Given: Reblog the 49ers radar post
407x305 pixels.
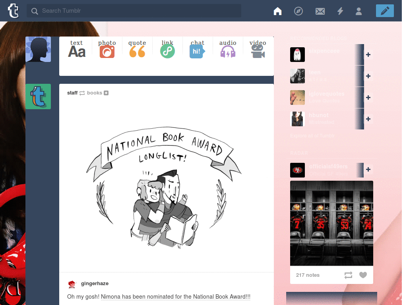Looking at the screenshot, I should [x=348, y=275].
